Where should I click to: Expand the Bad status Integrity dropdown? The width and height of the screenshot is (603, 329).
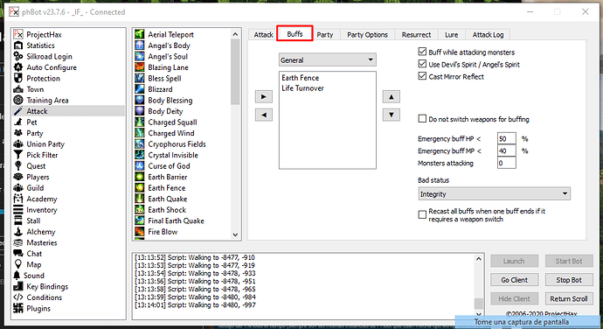(494, 193)
